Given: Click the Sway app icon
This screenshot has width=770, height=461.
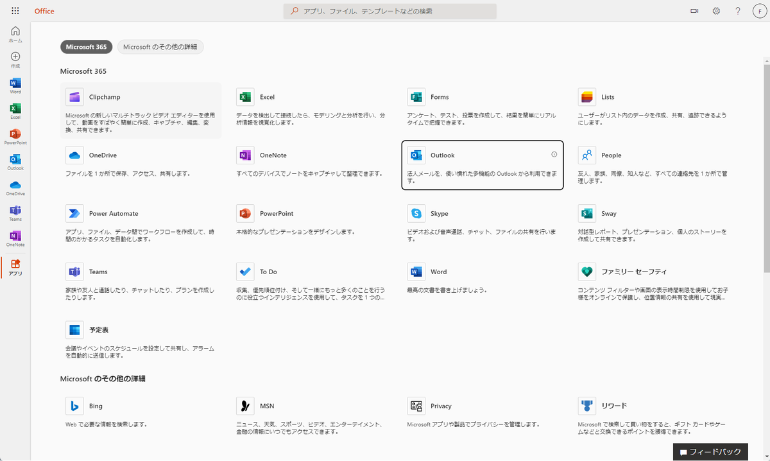Looking at the screenshot, I should pyautogui.click(x=586, y=213).
